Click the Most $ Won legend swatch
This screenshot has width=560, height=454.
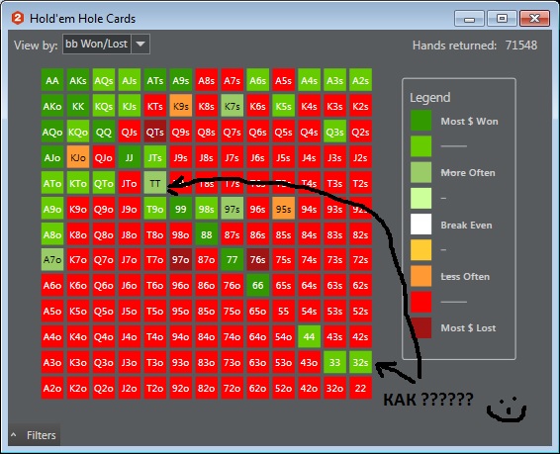[x=420, y=121]
